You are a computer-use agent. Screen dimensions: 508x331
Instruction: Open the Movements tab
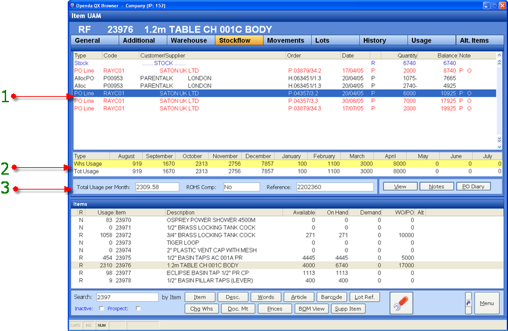(x=287, y=41)
